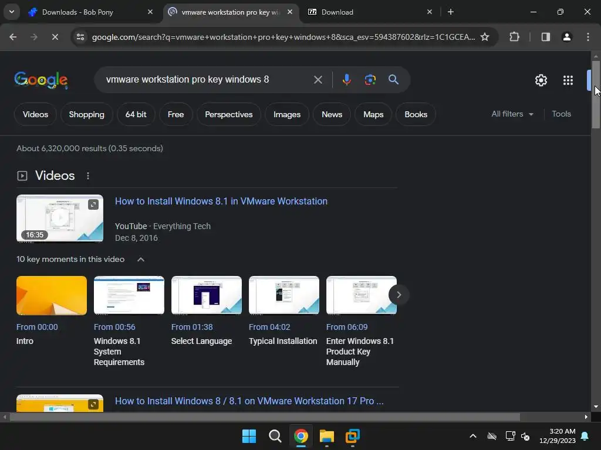Switch to Images results

point(286,114)
